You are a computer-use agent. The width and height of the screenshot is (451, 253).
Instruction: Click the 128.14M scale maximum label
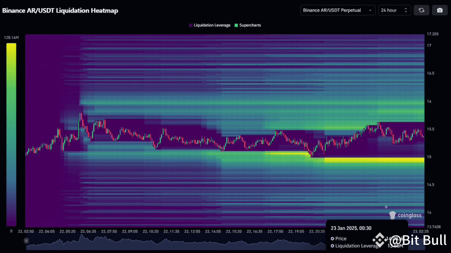click(11, 37)
